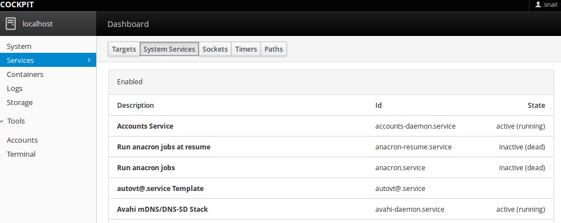561x223 pixels.
Task: Click the Enabled section header
Action: tap(331, 82)
